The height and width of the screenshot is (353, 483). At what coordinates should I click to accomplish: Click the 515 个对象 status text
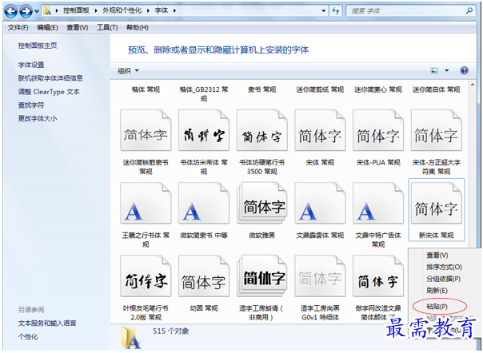coord(170,331)
